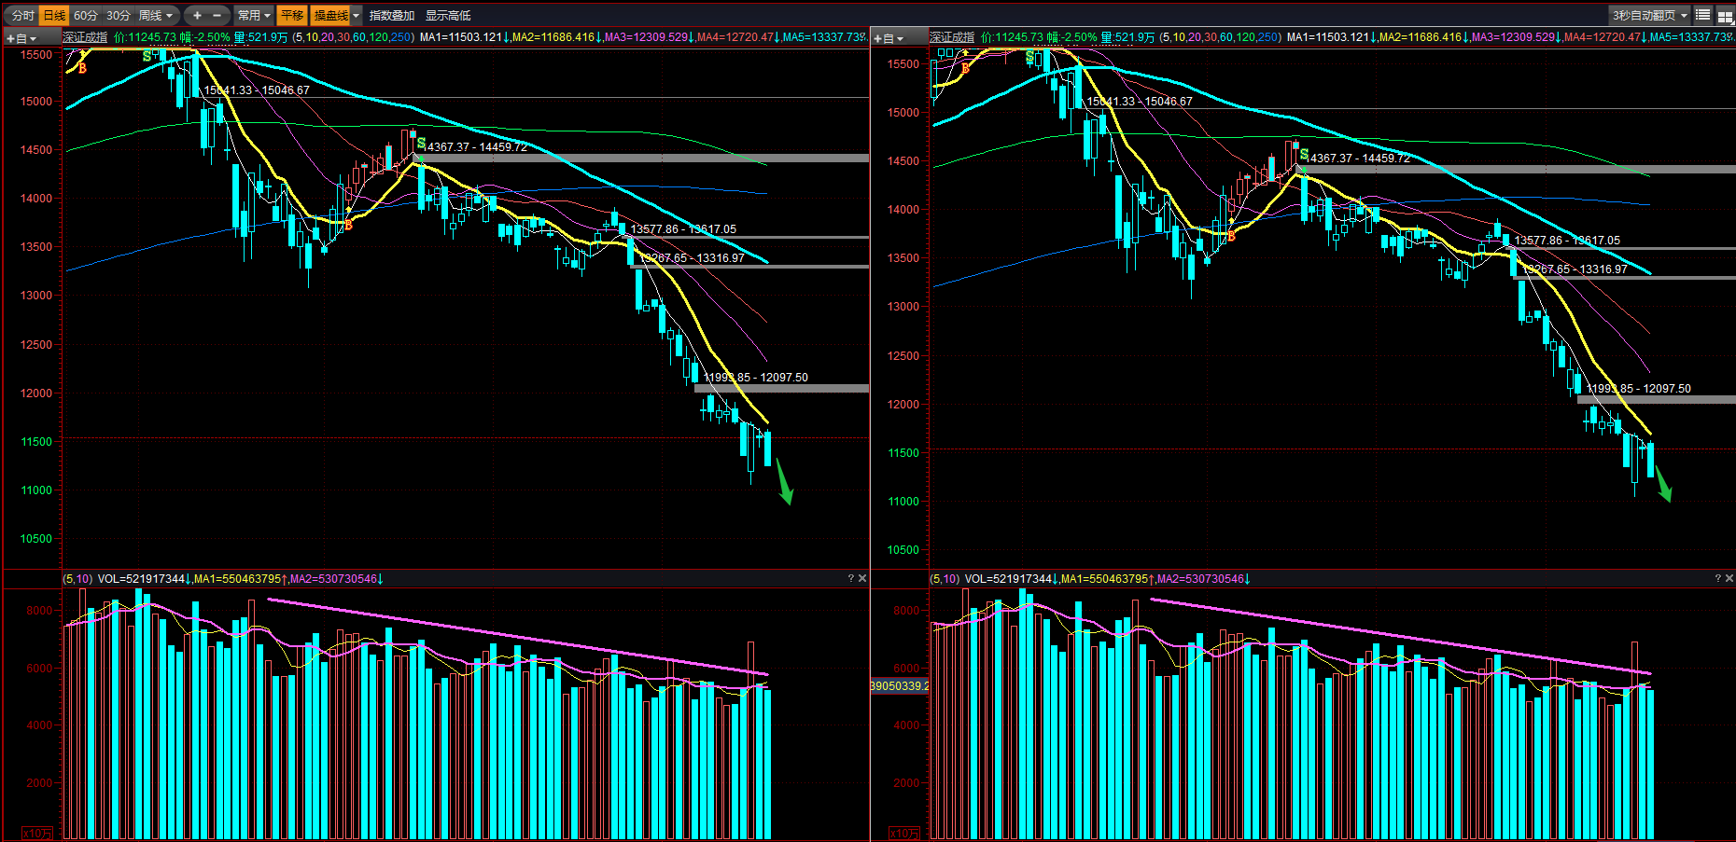Close left volume panel with X
1736x842 pixels.
(x=862, y=578)
